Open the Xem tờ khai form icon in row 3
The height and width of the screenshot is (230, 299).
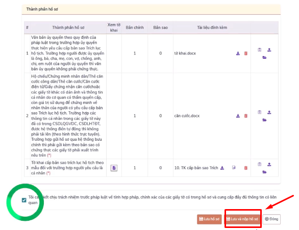point(114,168)
